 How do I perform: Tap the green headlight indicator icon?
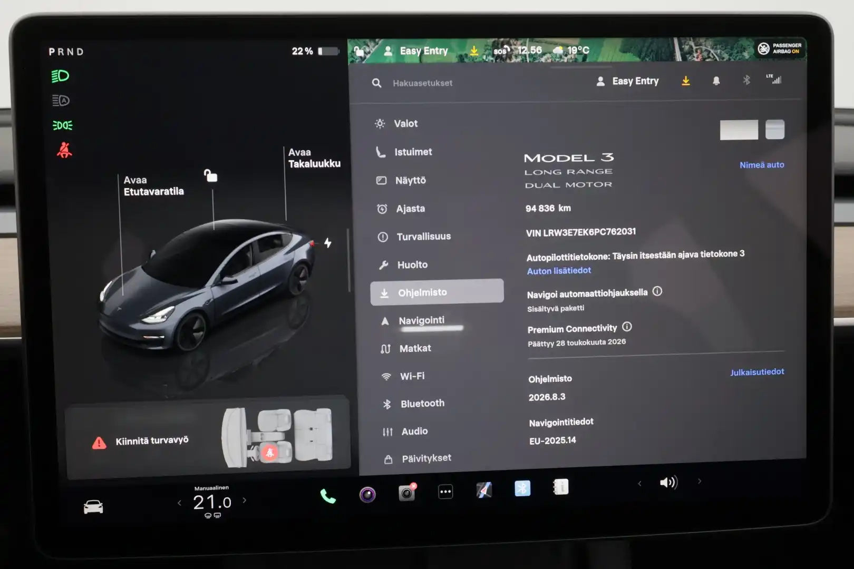pyautogui.click(x=61, y=76)
